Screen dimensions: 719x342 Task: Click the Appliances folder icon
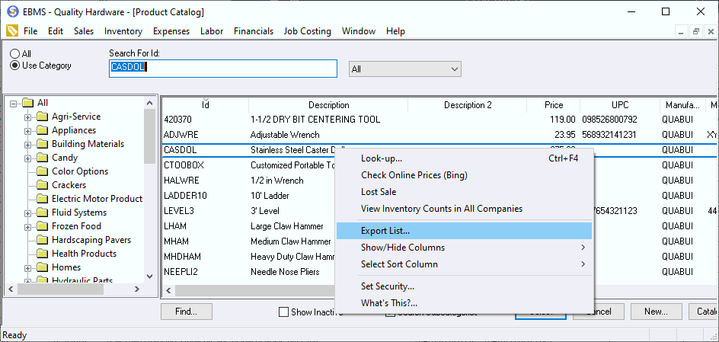point(43,130)
